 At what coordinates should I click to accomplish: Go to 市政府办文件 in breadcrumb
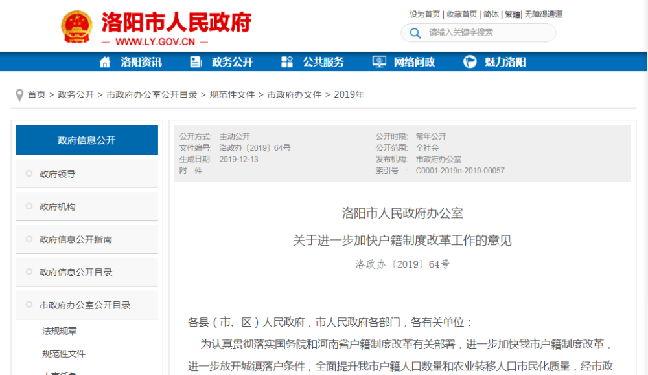point(294,95)
